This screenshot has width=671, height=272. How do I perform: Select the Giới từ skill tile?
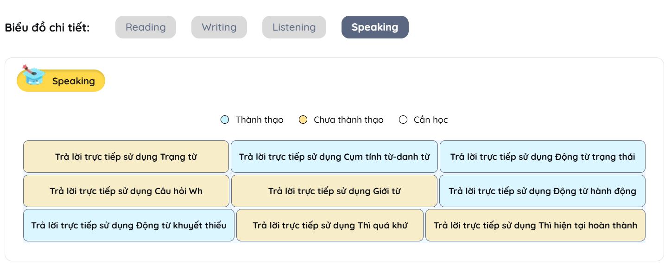tap(334, 191)
